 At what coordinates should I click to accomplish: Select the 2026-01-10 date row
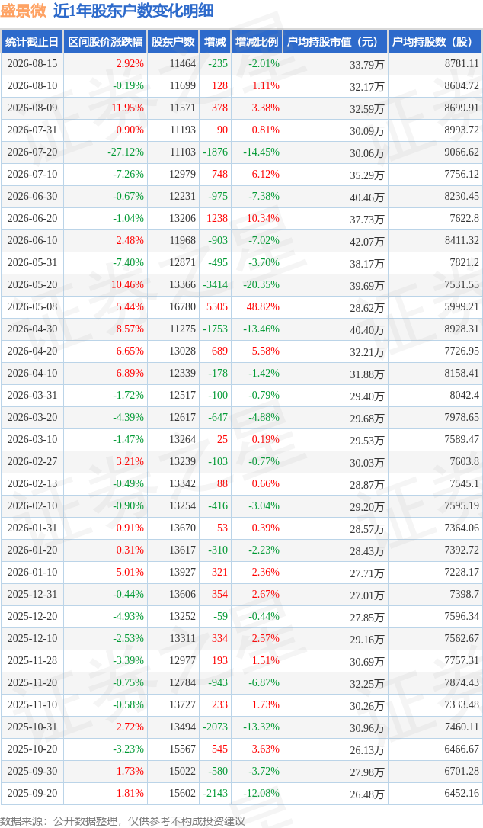[x=241, y=572]
